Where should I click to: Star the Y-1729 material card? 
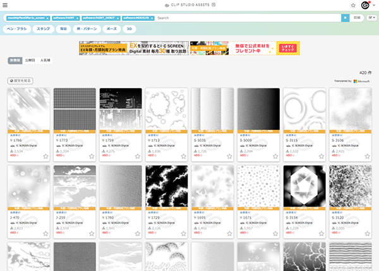click(x=183, y=233)
